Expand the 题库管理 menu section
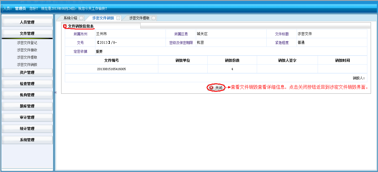378x172 pixels. pos(27,106)
